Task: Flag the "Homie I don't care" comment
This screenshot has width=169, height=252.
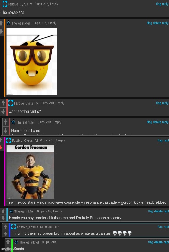Action: pos(150,122)
